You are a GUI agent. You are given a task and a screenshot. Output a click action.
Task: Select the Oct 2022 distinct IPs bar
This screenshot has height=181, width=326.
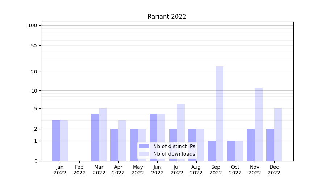[231, 151]
